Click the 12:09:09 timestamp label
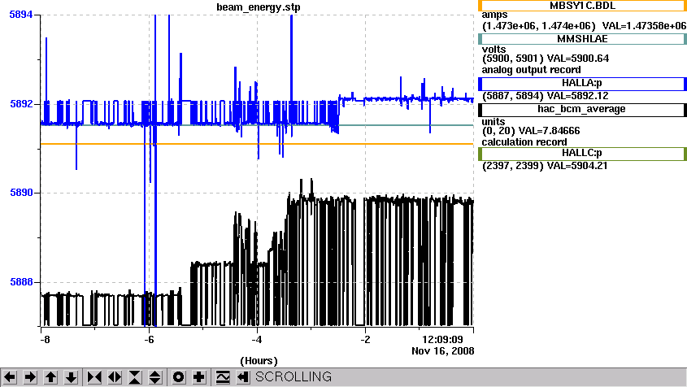687x387 pixels. click(442, 340)
